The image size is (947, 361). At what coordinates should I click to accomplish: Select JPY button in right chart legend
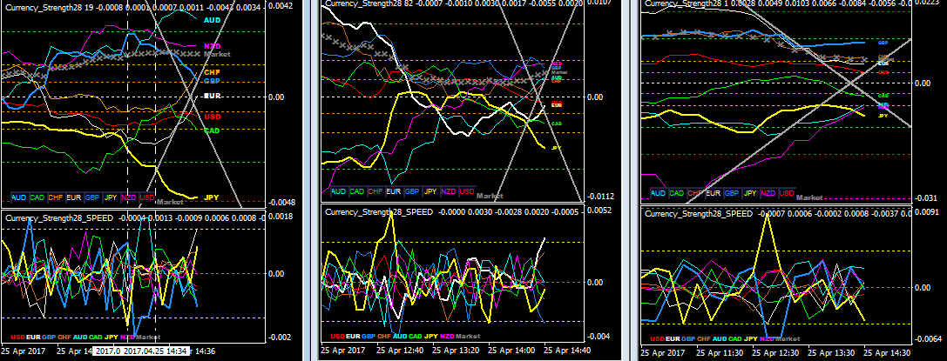click(x=751, y=193)
